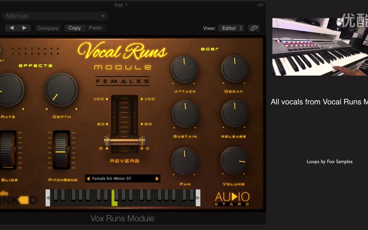Shift mini keyboard right with arrow
368x230 pixels.
click(x=198, y=198)
